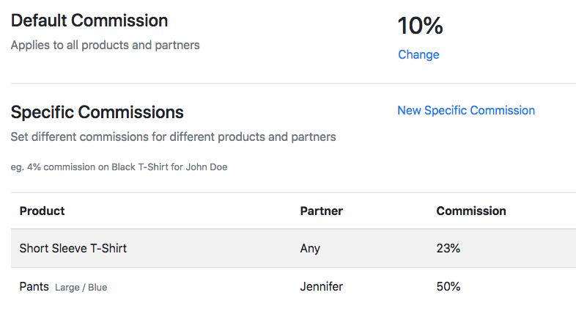Click the Jennifer partner cell
Viewport: 576px width, 331px height.
(321, 287)
